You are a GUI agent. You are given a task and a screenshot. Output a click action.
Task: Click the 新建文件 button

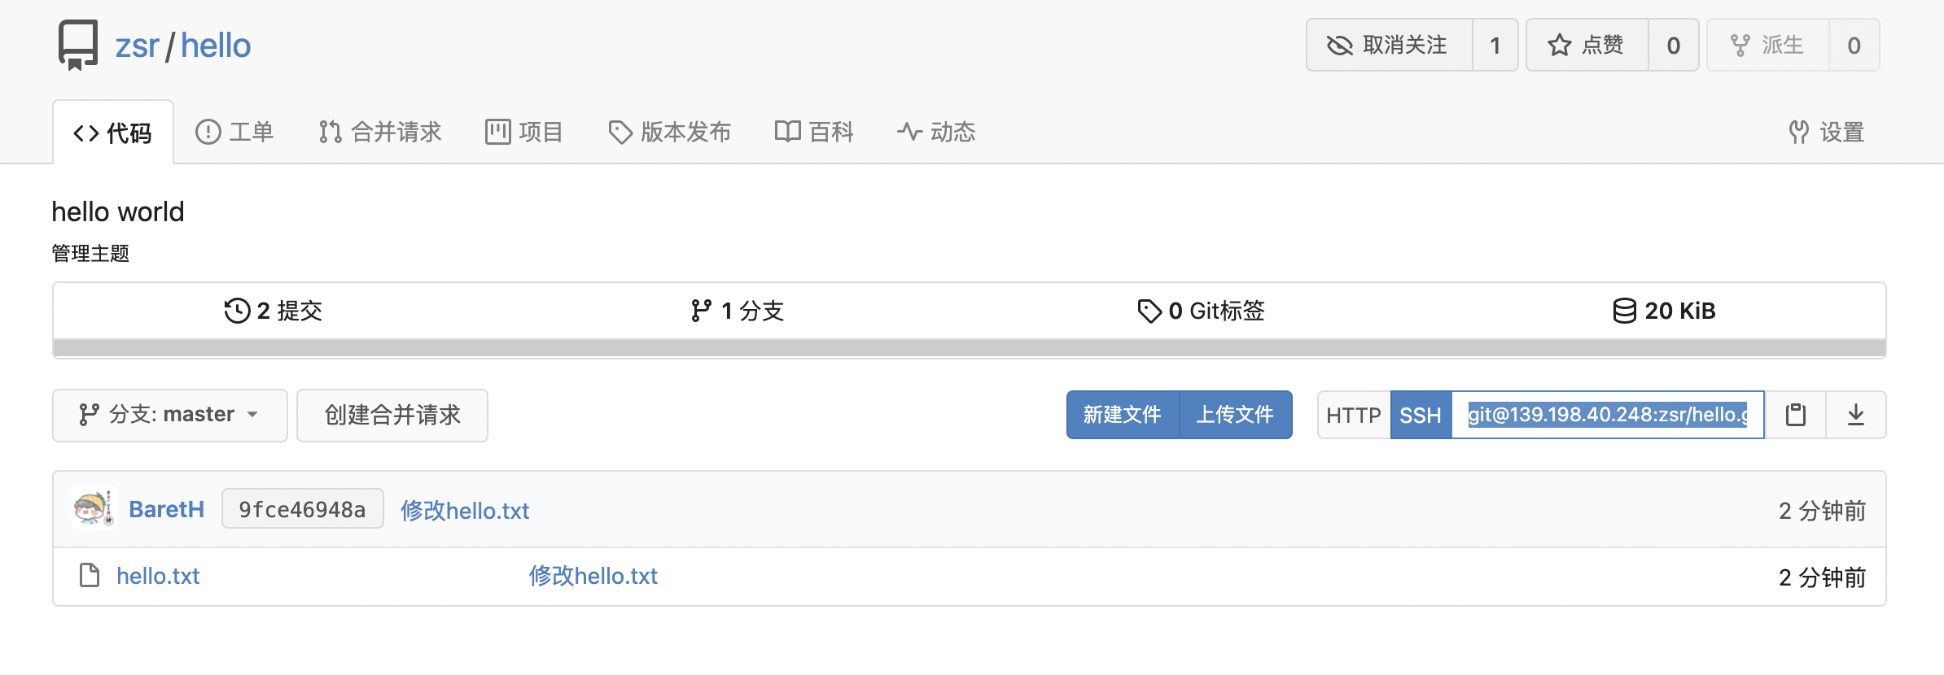tap(1123, 415)
